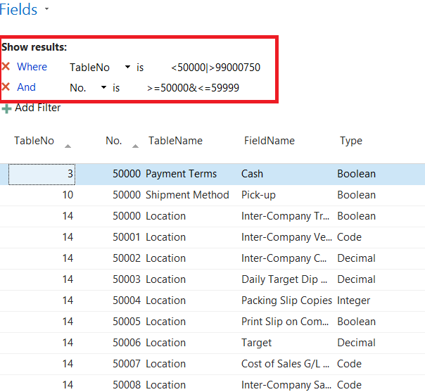The height and width of the screenshot is (392, 425).
Task: Select the TableNo 3 cell
Action: tap(42, 174)
